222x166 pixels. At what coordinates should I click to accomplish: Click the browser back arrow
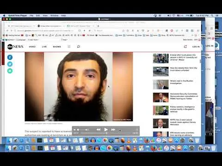point(7,30)
